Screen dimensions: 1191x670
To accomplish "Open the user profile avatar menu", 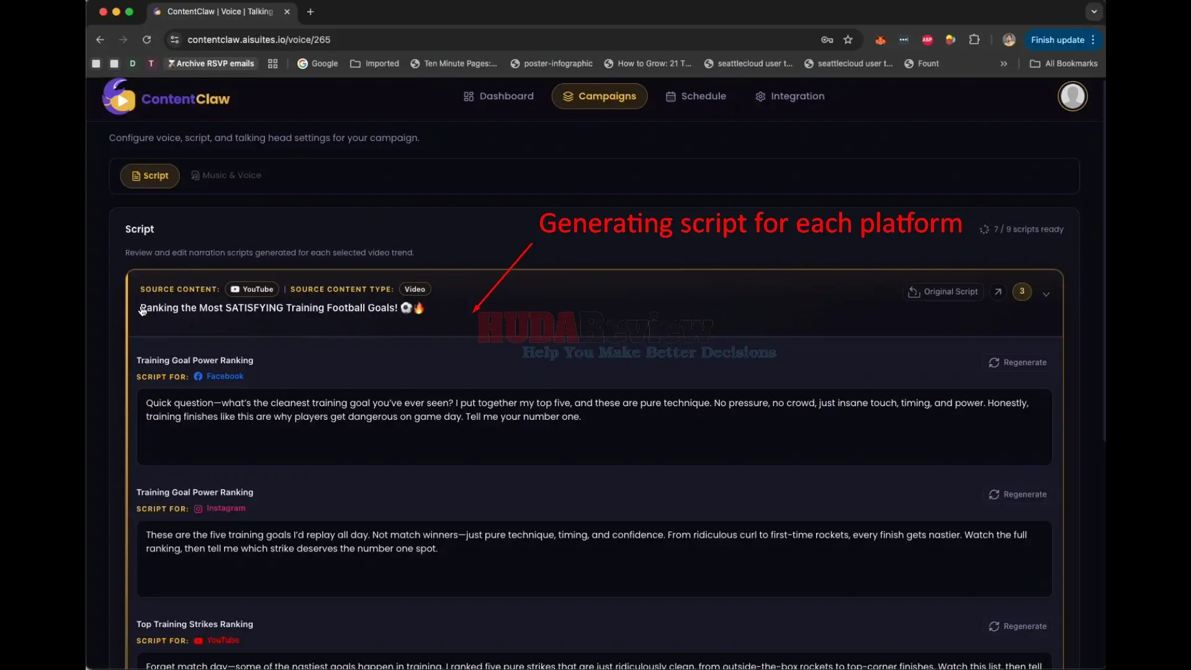I will click(x=1072, y=96).
